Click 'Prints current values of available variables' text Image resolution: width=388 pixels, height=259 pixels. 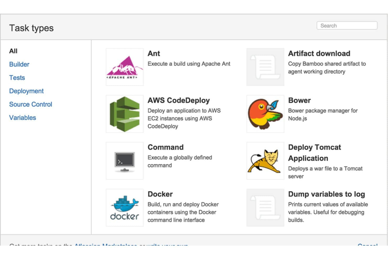pyautogui.click(x=328, y=212)
